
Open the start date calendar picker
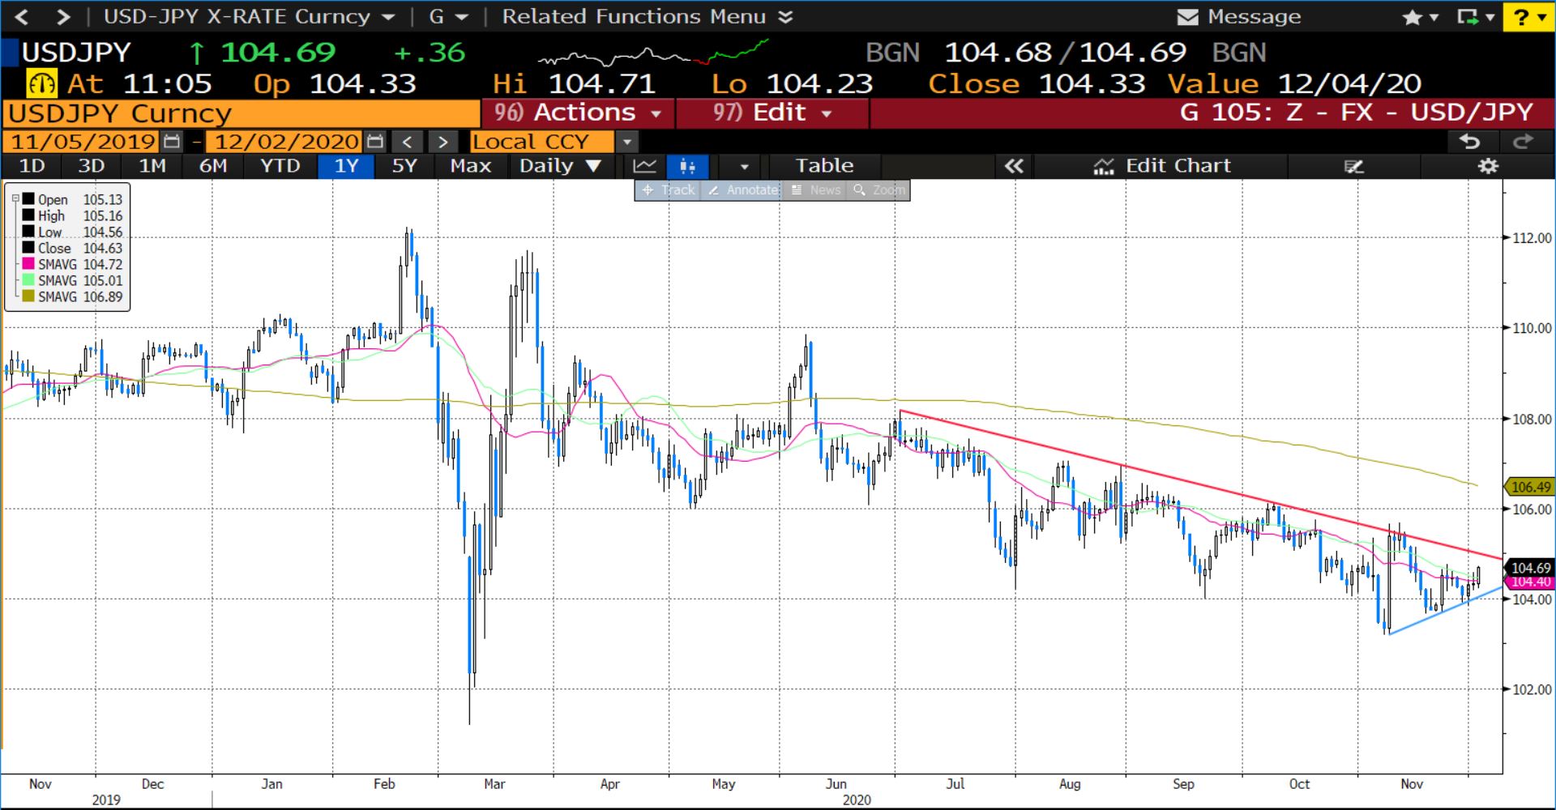tap(172, 142)
